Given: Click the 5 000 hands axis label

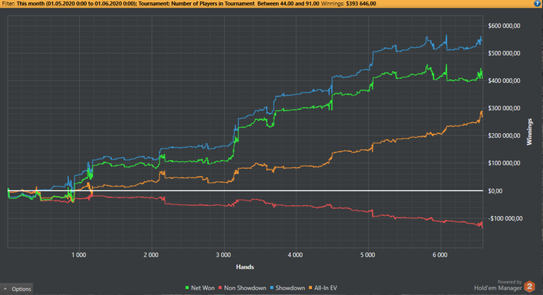Looking at the screenshot, I should 368,255.
